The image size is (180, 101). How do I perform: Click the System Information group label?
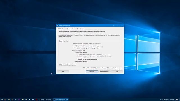point(64,41)
